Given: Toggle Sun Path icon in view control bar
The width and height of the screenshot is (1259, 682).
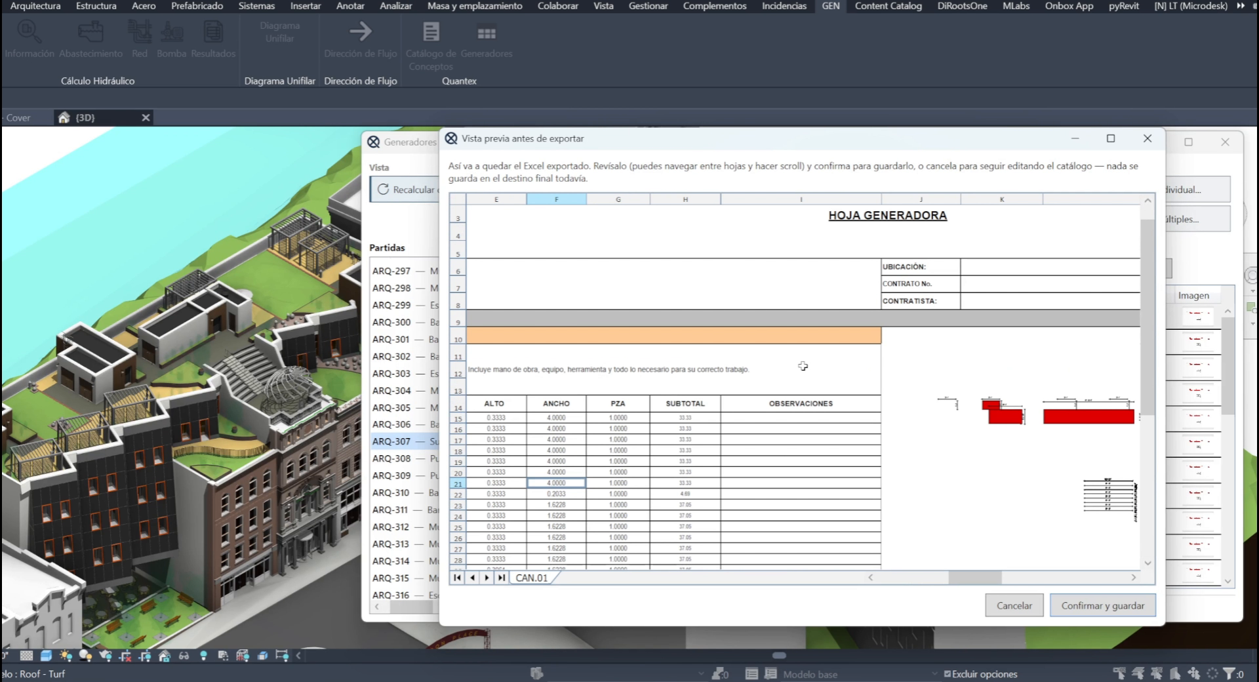Looking at the screenshot, I should point(66,655).
